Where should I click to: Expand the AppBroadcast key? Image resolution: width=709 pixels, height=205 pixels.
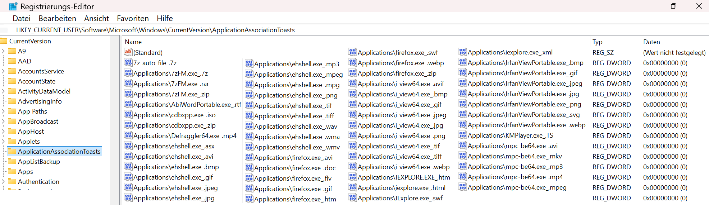[3, 121]
